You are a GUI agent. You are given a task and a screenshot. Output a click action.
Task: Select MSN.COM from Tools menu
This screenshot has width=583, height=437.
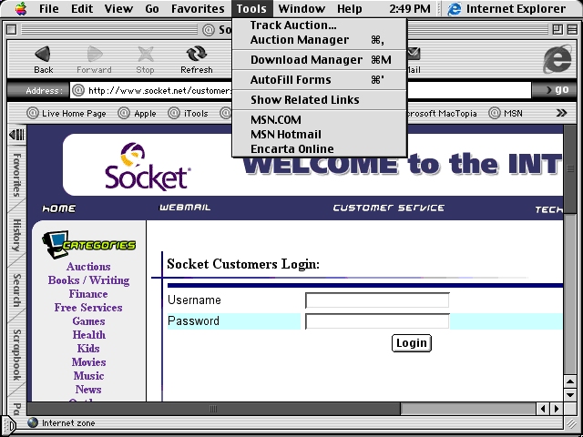coord(320,119)
